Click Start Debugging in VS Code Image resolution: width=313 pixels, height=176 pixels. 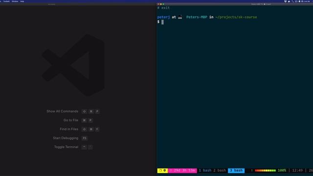click(66, 138)
